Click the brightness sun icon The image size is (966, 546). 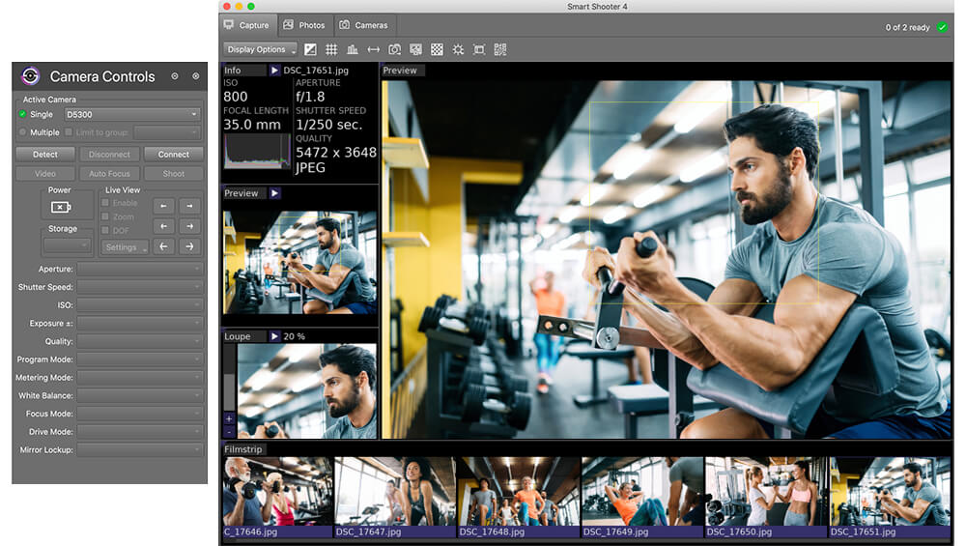(x=458, y=49)
